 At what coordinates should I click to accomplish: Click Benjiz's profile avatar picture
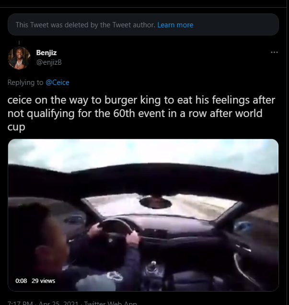[19, 58]
